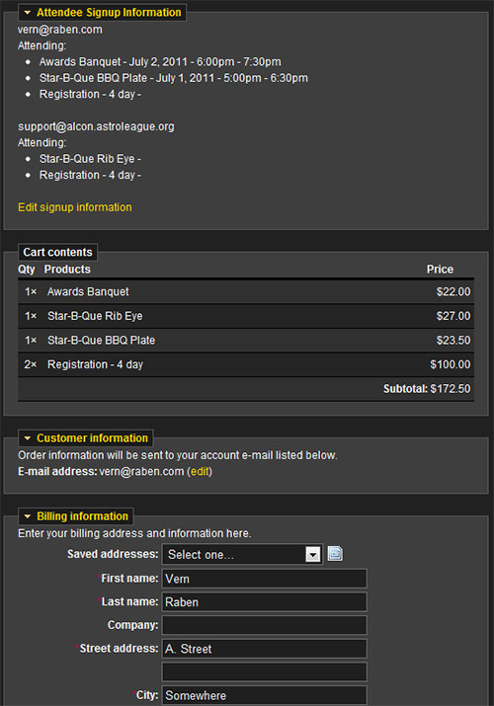Select the Awards Banquet cart row

coord(246,291)
